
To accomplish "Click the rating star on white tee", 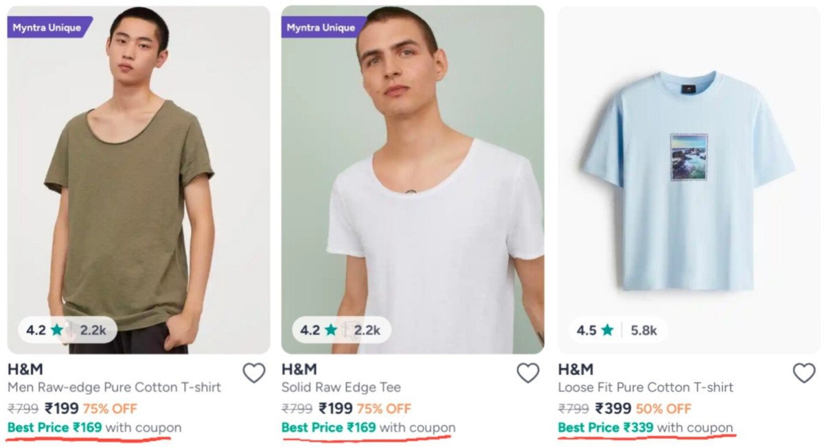I will tap(331, 330).
